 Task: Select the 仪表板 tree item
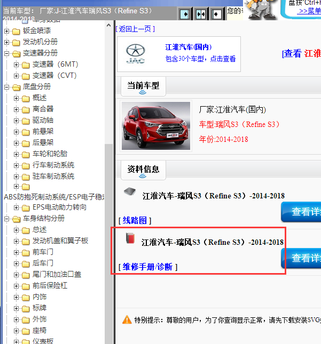[x=43, y=341]
